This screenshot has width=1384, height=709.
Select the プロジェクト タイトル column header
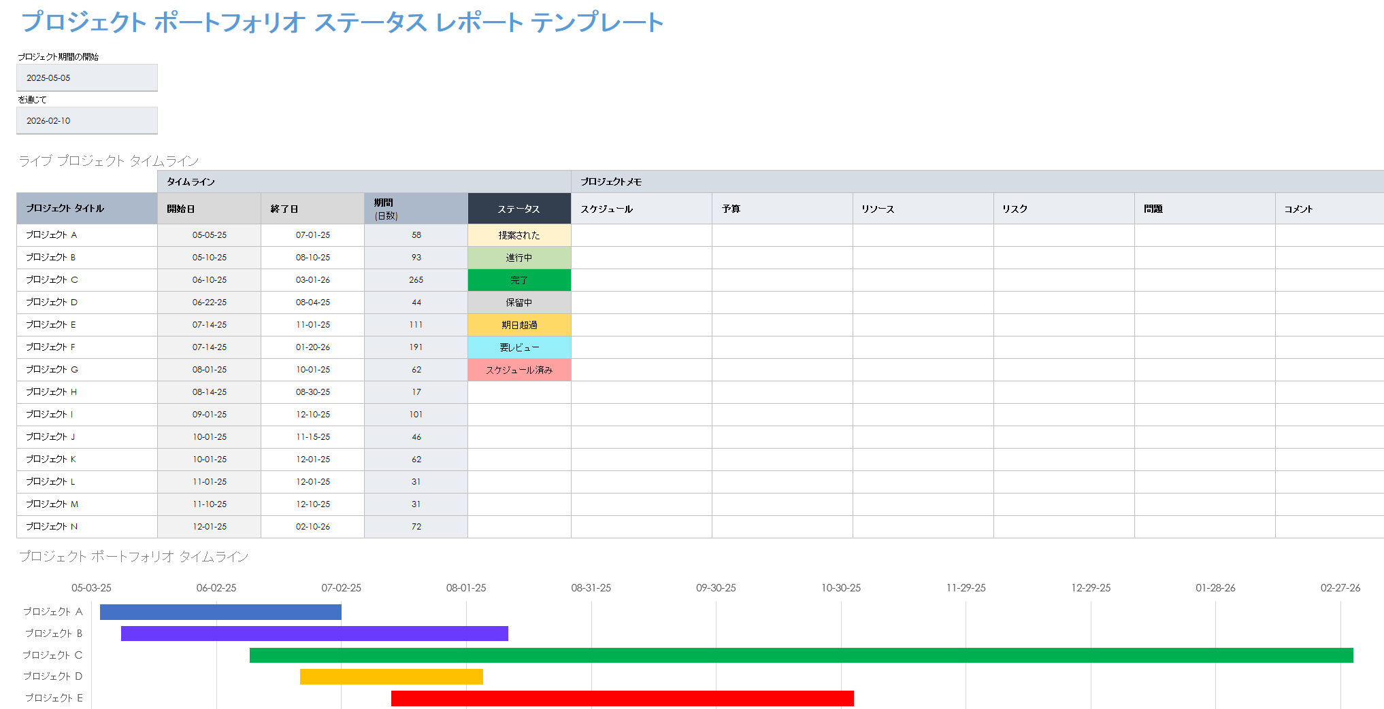pos(87,209)
